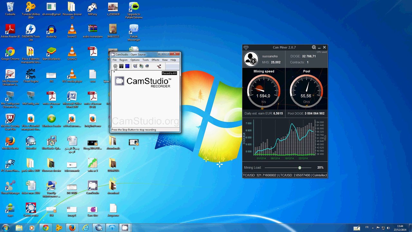Select the Start BlueStacks desktop icon
The width and height of the screenshot is (412, 232).
51,53
